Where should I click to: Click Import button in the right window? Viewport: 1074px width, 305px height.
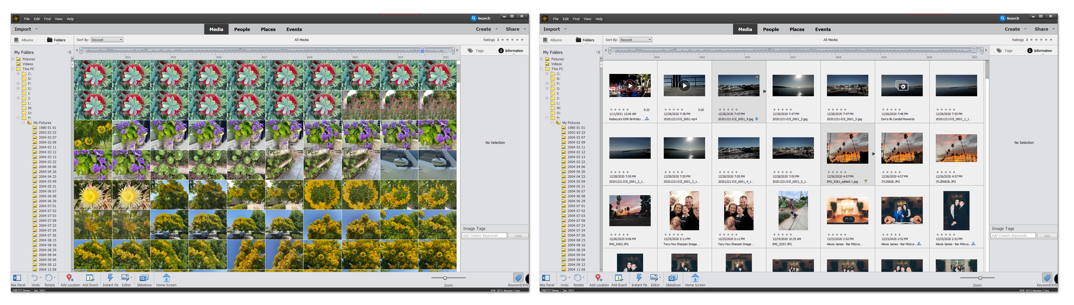(x=551, y=29)
